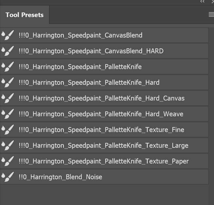Viewport: 214px width, 205px height.
Task: Pick the PalletteKnife_Hard_Weave preset name
Action: pos(101,114)
